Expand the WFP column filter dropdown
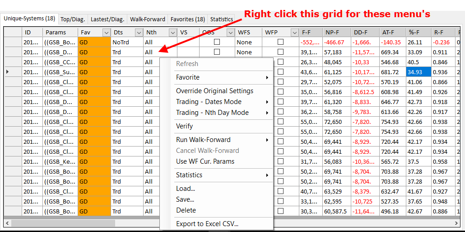Image resolution: width=465 pixels, height=232 pixels. click(x=294, y=33)
